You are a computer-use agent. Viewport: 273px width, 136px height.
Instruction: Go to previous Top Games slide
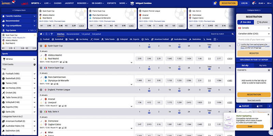tap(29, 31)
